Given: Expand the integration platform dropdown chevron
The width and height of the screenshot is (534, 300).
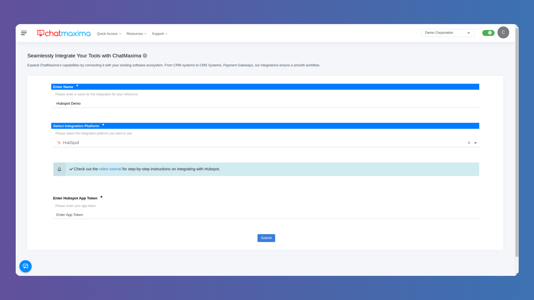Looking at the screenshot, I should click(476, 143).
